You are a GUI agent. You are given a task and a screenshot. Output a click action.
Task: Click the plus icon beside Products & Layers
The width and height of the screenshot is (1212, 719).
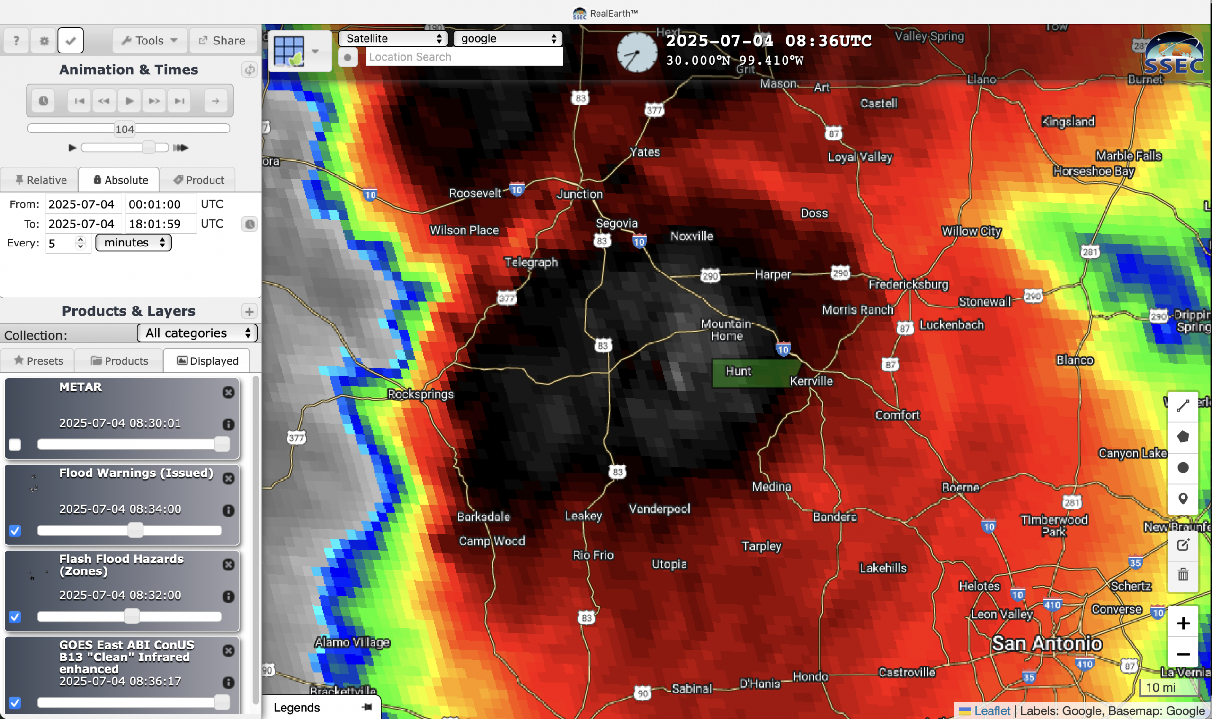click(x=249, y=311)
